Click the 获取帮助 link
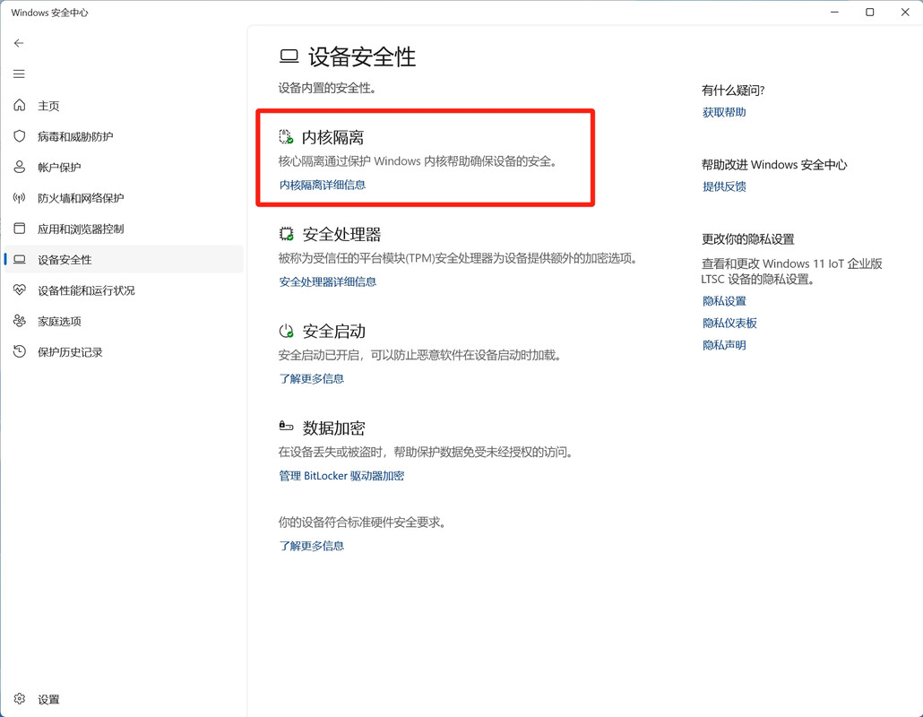Screen dimensions: 923x717 (x=724, y=112)
